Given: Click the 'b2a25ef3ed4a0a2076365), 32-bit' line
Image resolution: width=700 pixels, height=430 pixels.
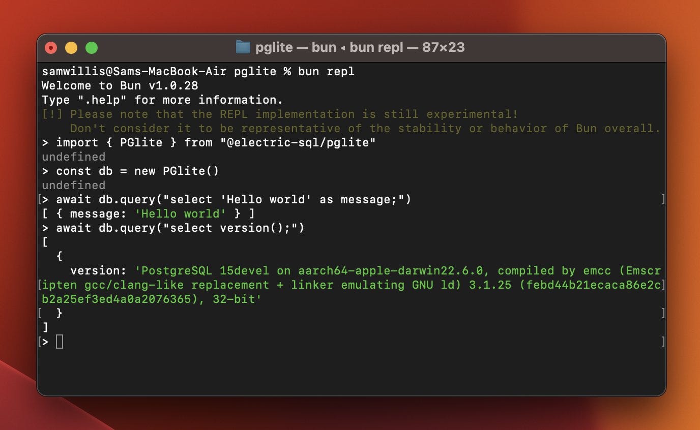Looking at the screenshot, I should click(x=152, y=299).
